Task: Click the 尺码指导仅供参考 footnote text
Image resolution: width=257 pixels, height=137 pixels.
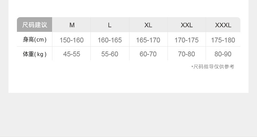Action: 213,67
